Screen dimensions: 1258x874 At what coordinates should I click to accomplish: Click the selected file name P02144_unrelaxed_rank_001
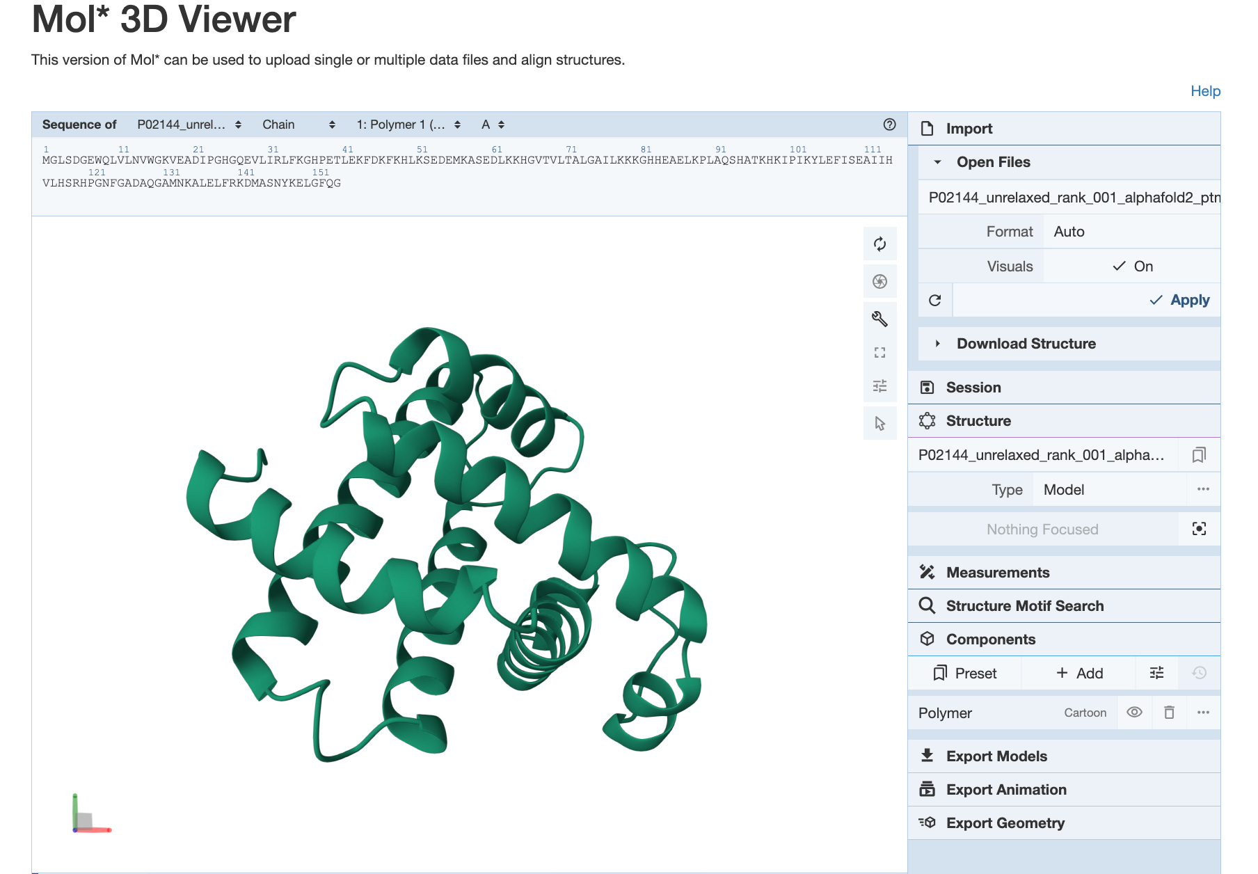1070,198
